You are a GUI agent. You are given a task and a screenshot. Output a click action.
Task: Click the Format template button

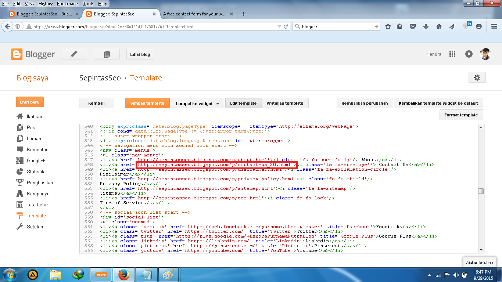coord(461,115)
